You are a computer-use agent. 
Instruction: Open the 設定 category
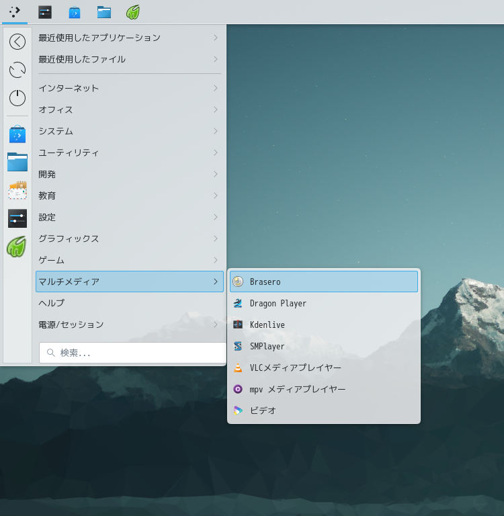[130, 217]
